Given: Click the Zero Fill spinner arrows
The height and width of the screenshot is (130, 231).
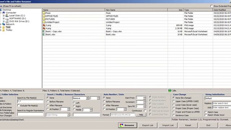Looking at the screenshot, I should coord(144,106).
